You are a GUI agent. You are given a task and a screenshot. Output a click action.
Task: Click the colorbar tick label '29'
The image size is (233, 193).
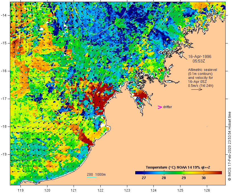[x=184, y=178]
